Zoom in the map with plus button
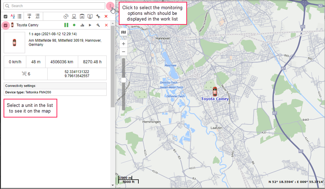Screen dimensions: 325x189 123,44
